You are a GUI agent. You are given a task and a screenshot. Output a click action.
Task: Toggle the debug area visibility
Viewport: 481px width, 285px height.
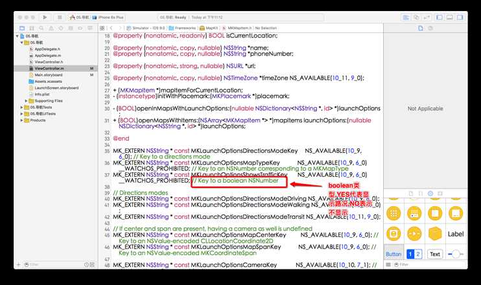pyautogui.click(x=450, y=17)
